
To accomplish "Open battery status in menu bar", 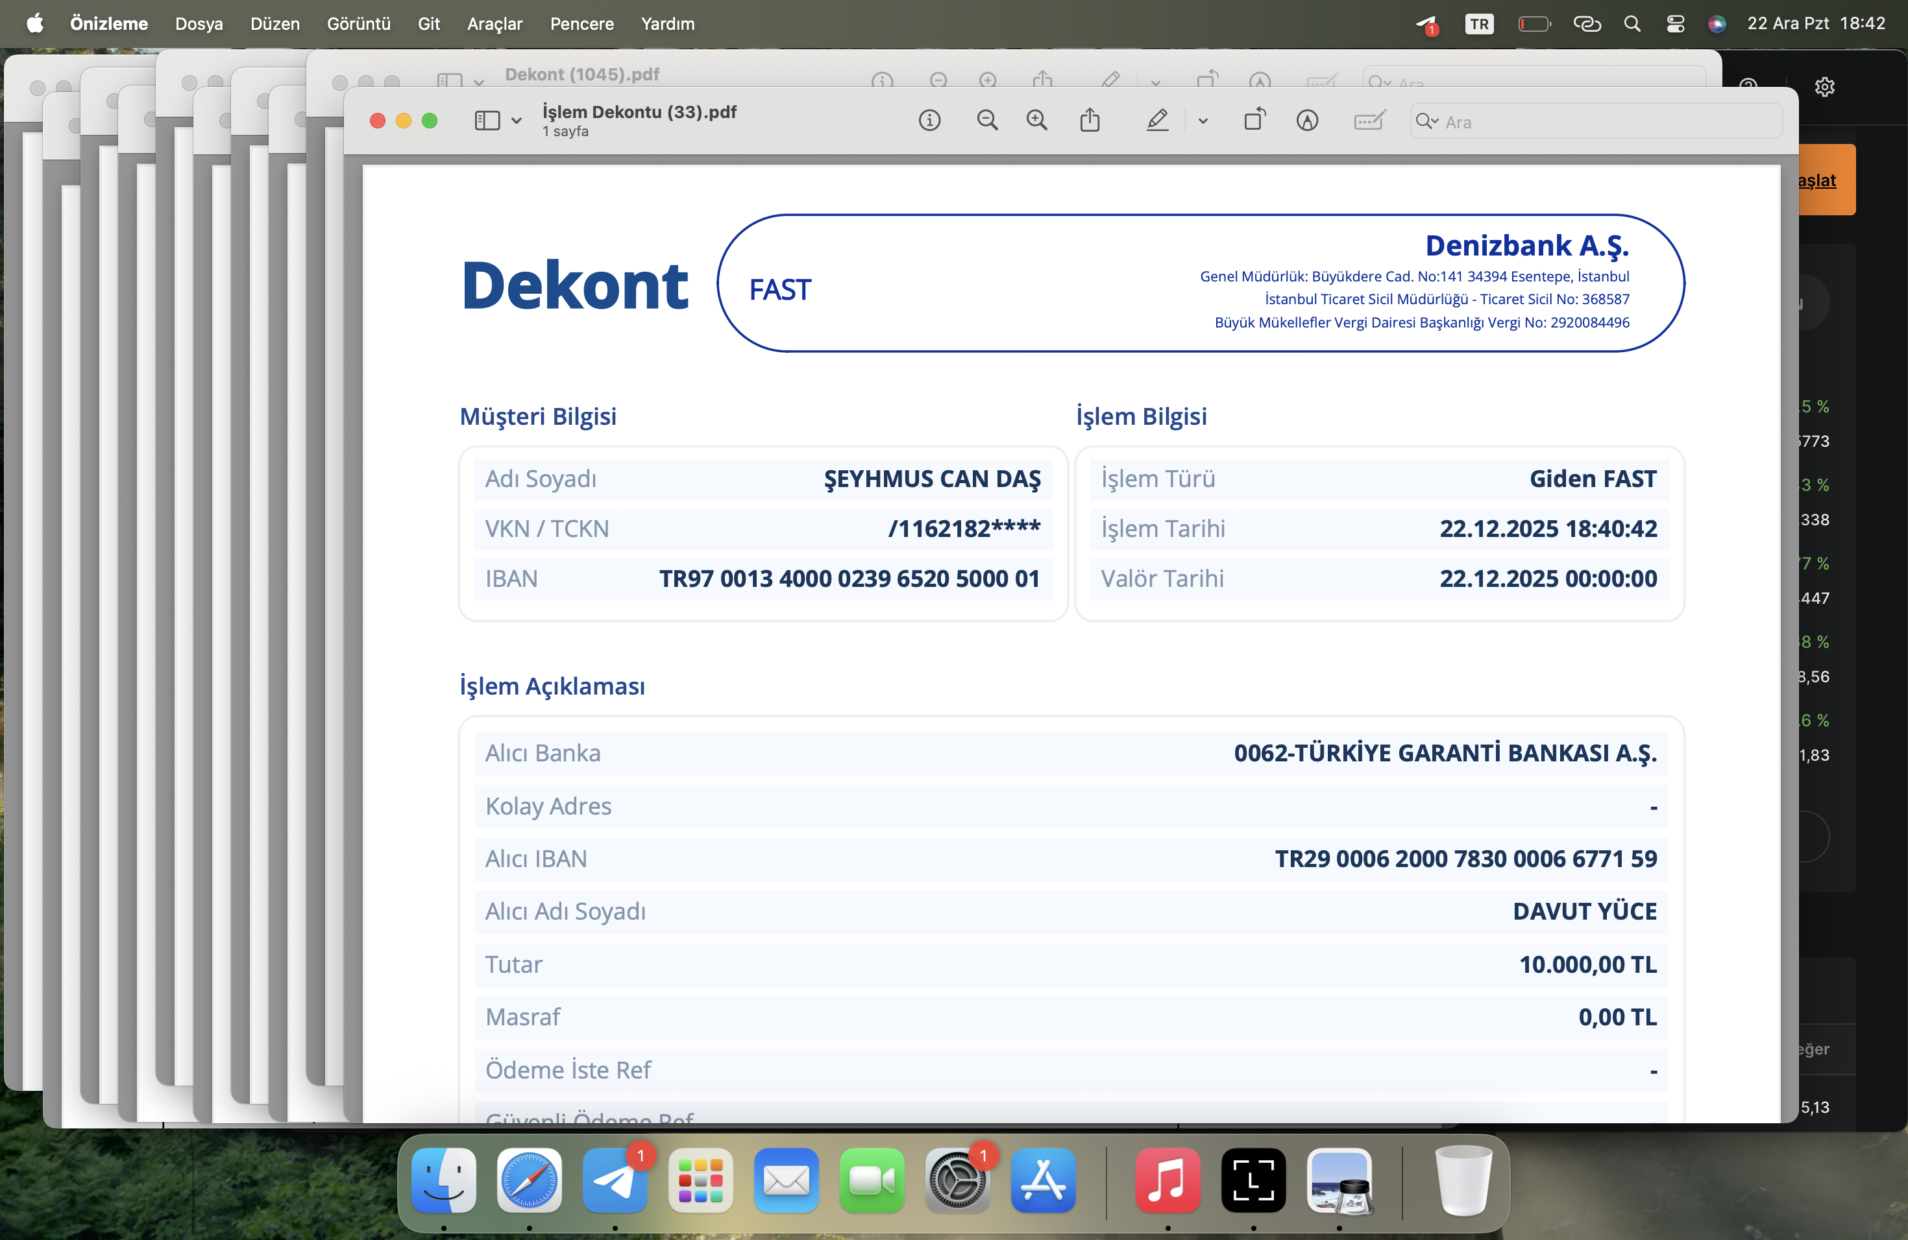I will pos(1534,24).
